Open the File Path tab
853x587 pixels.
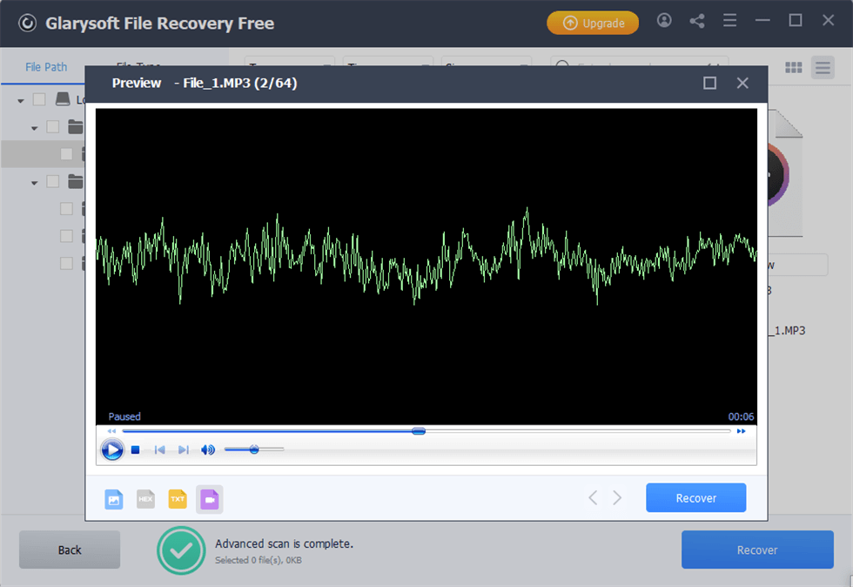[x=46, y=67]
